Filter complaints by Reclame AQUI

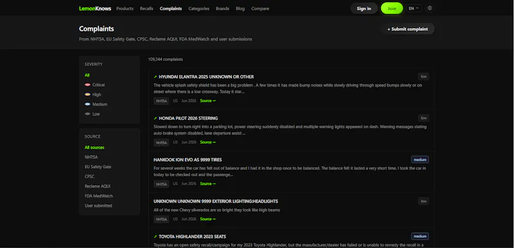pos(98,186)
